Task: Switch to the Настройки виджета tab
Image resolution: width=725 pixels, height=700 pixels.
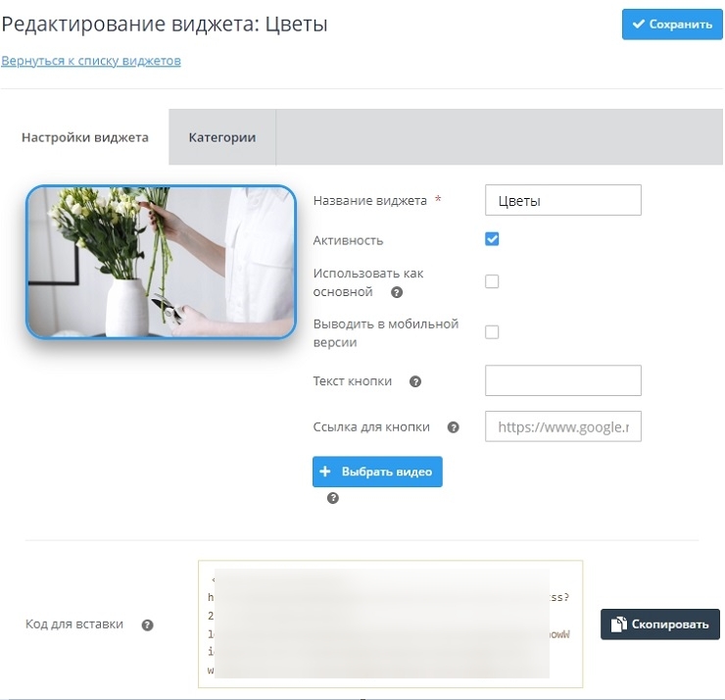Action: pyautogui.click(x=85, y=137)
